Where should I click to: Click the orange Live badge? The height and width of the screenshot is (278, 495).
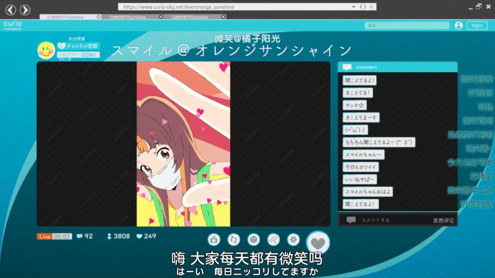[x=44, y=236]
